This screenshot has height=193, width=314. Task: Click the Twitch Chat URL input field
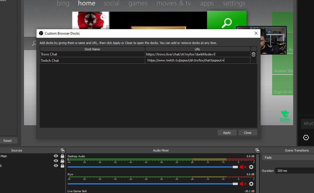coord(197,60)
